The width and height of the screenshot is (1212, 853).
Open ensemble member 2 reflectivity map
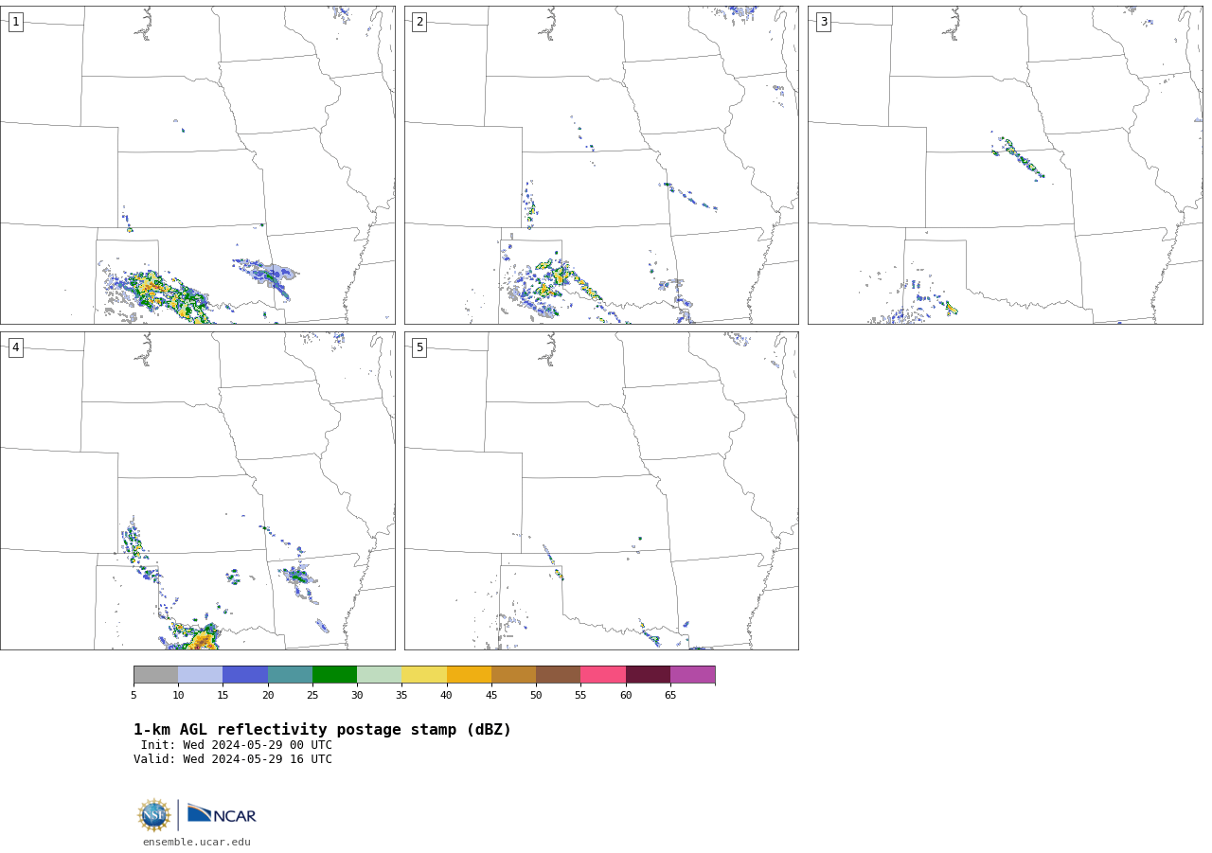tap(601, 165)
